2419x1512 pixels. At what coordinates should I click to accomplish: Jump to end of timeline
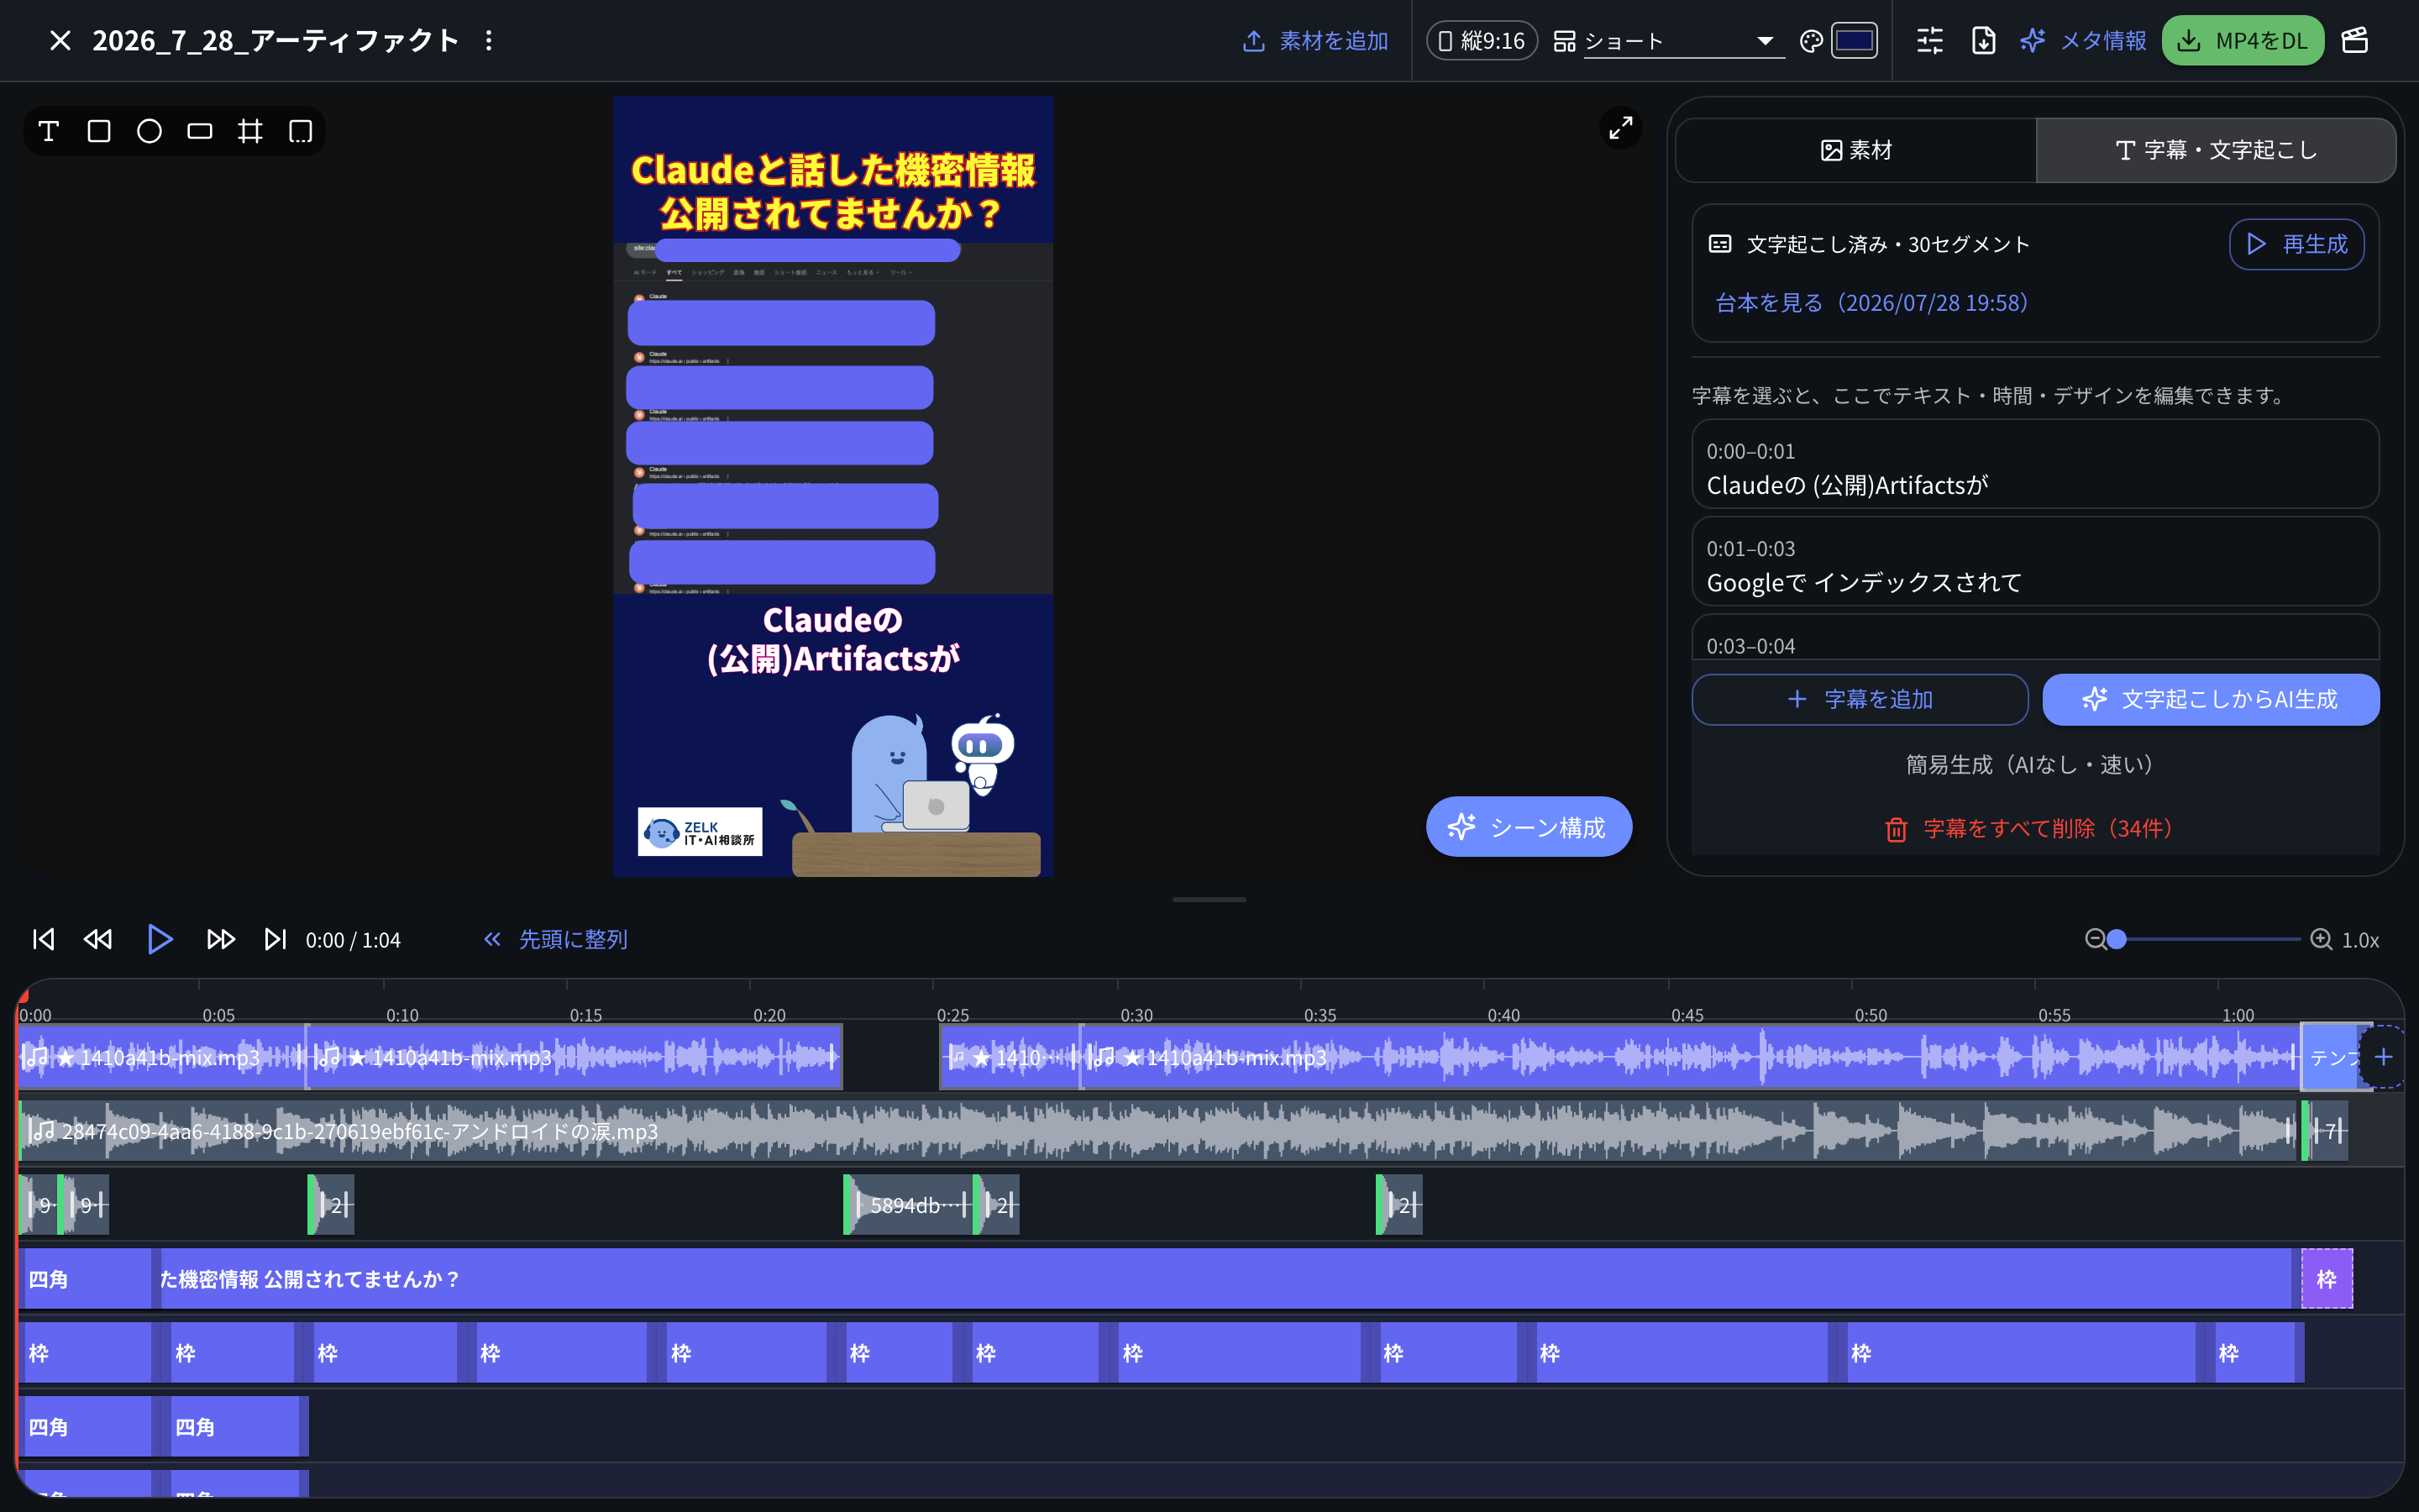[275, 940]
